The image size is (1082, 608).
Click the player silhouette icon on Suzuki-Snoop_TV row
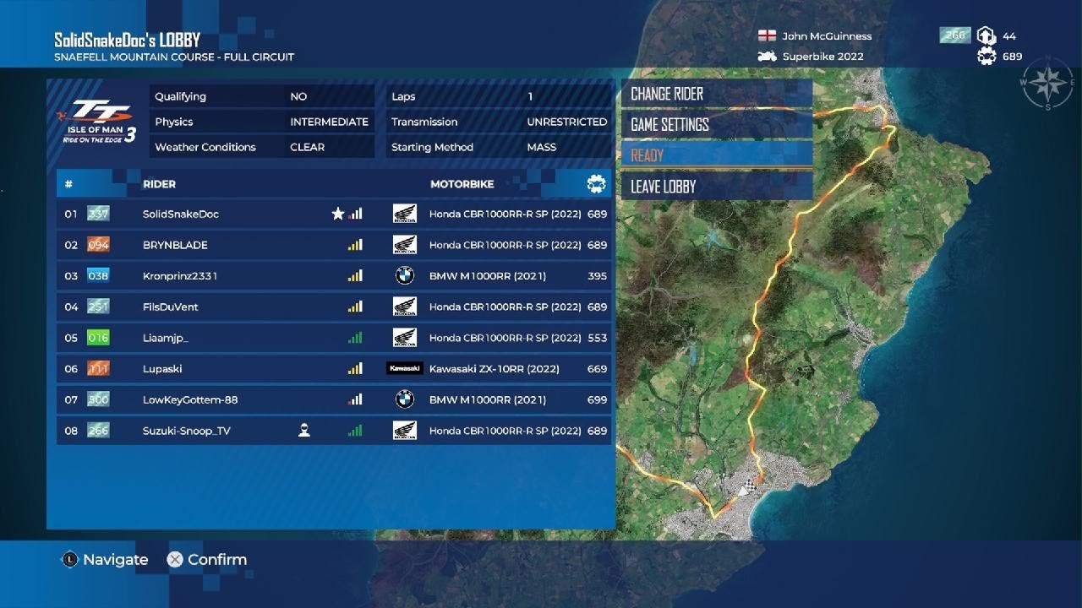(x=304, y=431)
